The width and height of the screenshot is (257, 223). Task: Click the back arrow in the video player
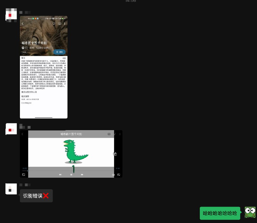[22, 134]
